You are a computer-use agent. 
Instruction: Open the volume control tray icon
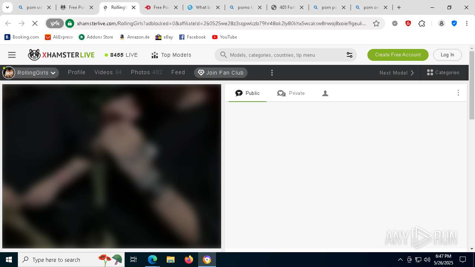point(427,260)
